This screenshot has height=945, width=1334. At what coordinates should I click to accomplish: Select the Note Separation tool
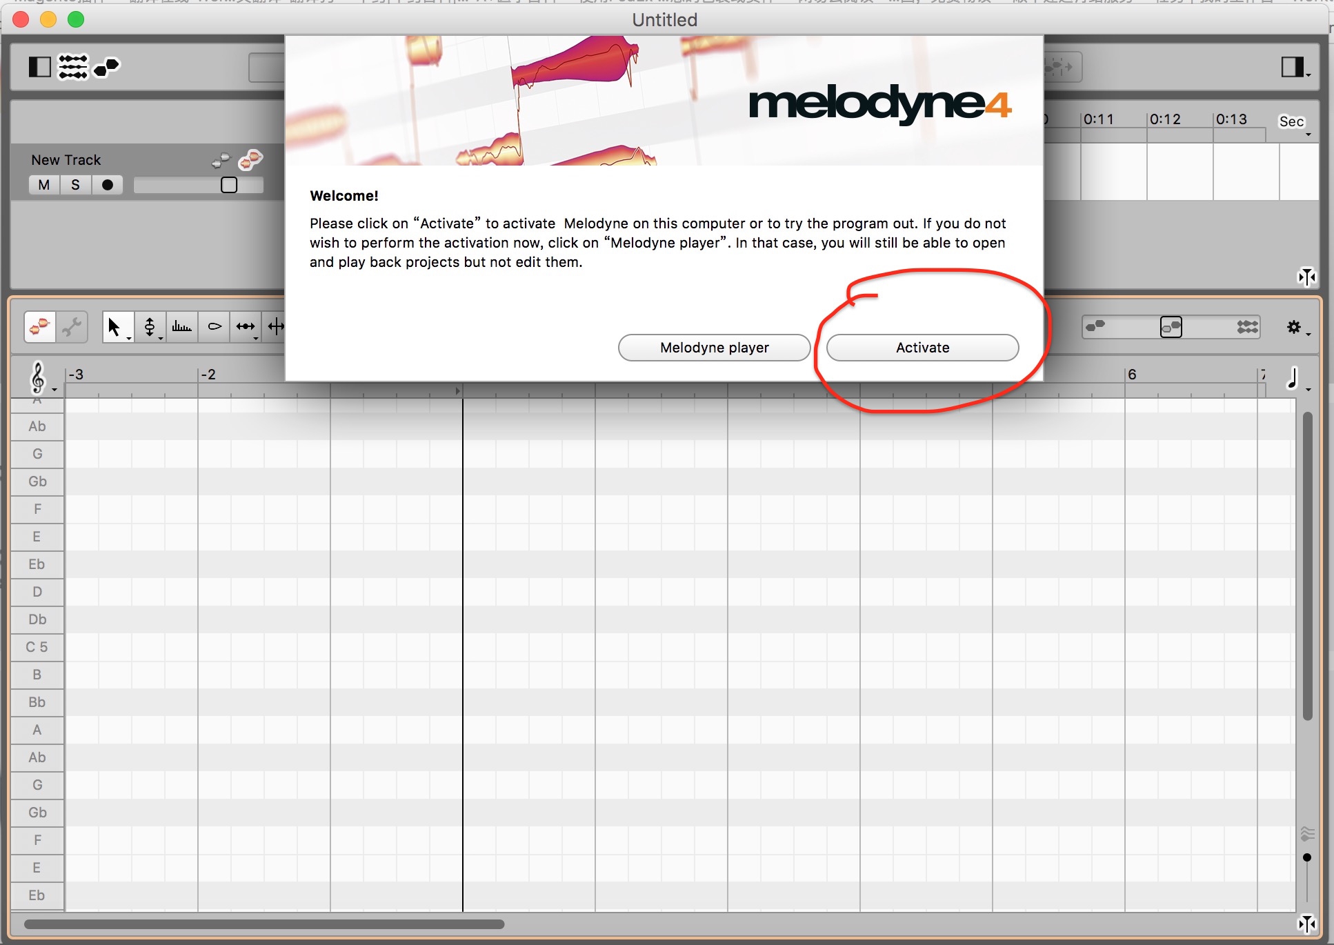[276, 326]
